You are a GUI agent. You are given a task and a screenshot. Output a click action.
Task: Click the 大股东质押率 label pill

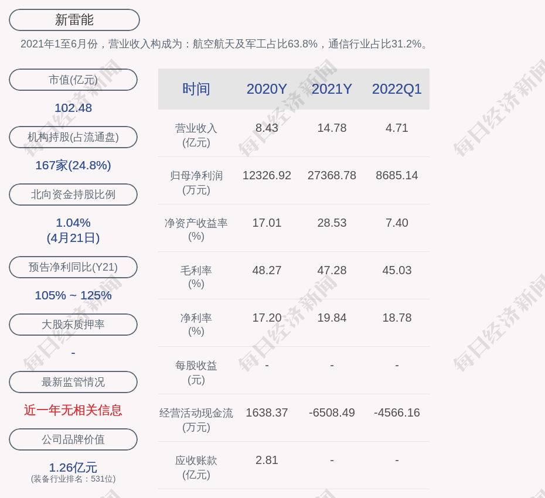[x=73, y=324]
